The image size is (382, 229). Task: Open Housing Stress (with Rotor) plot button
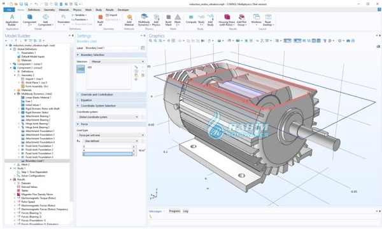pyautogui.click(x=227, y=20)
